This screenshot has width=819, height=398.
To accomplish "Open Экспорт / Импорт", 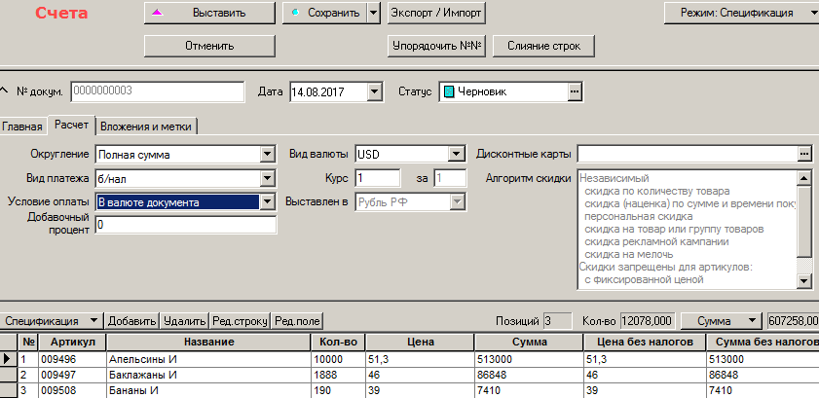I will point(436,13).
